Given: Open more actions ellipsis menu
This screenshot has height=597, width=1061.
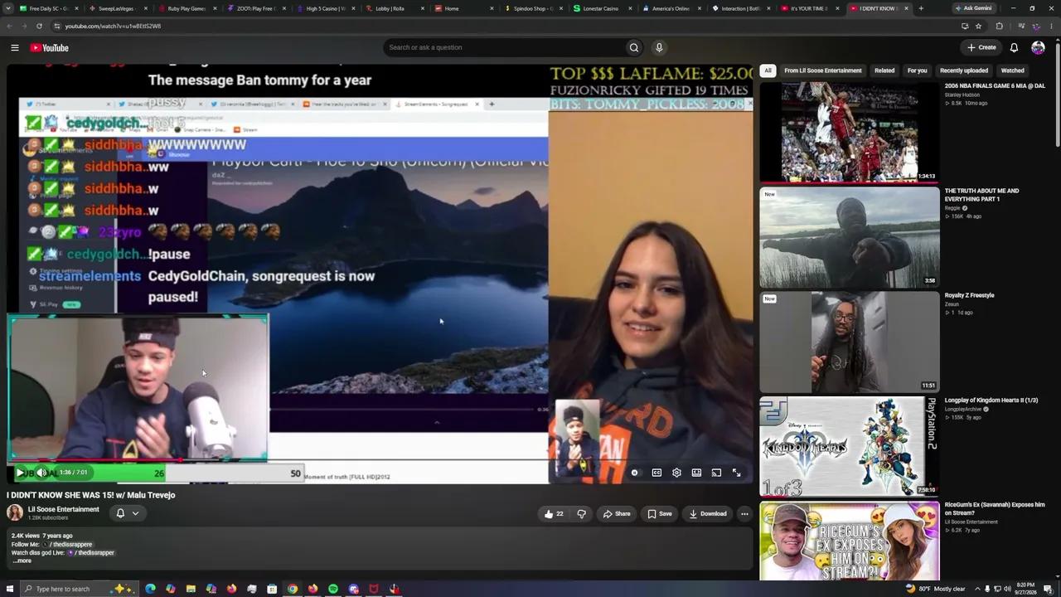Looking at the screenshot, I should click(x=744, y=513).
